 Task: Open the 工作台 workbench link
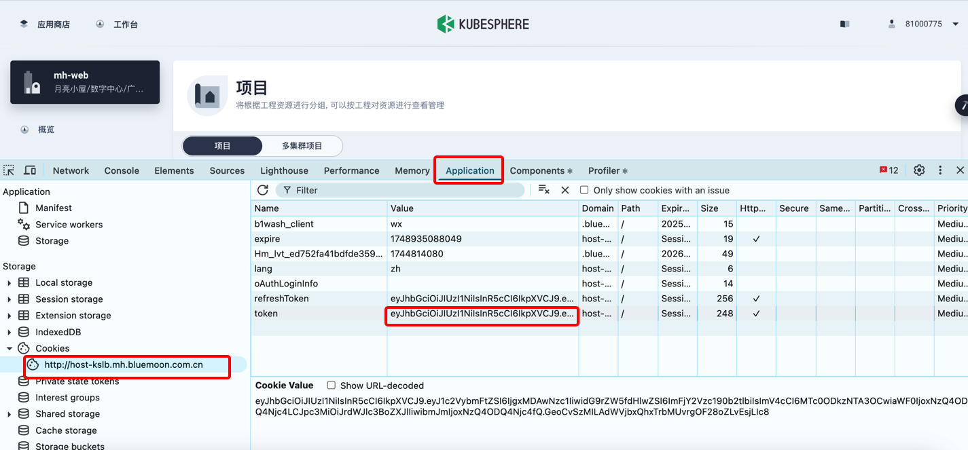pos(118,24)
